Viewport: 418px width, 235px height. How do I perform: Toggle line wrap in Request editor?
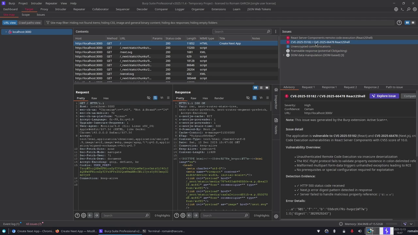[x=155, y=98]
